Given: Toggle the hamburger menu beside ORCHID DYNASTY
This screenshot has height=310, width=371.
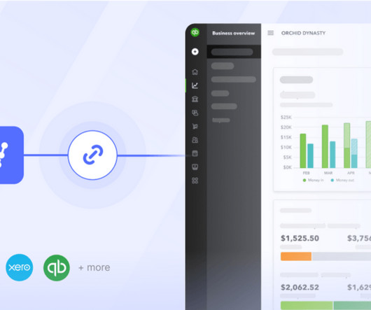Looking at the screenshot, I should pos(271,33).
